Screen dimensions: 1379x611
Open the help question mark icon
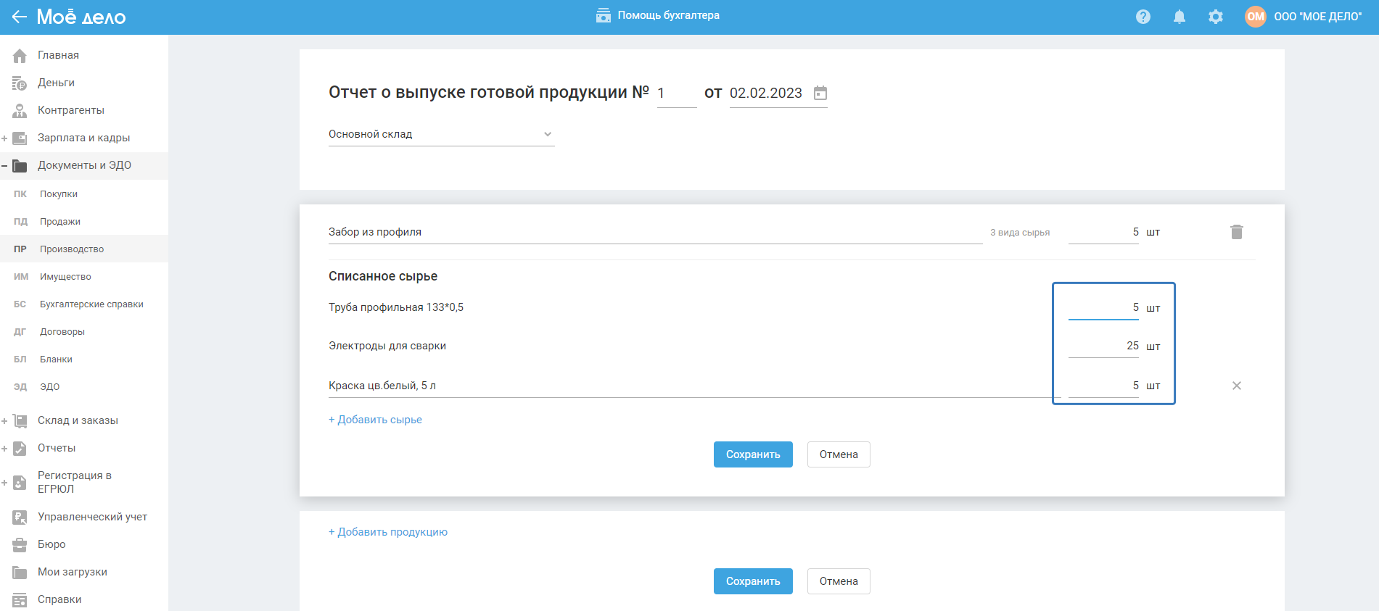(x=1143, y=17)
